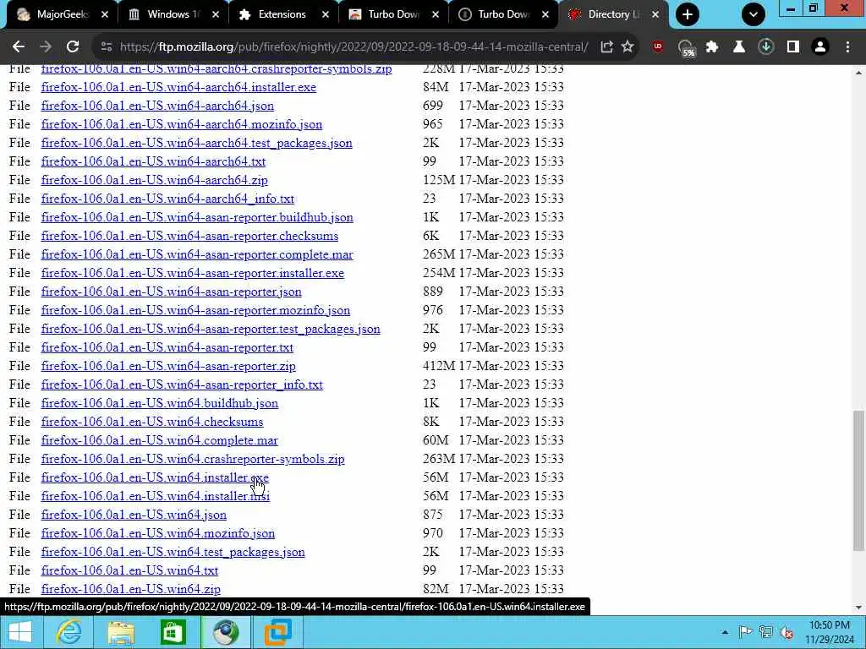
Task: Open the extension showing 5% badge
Action: pyautogui.click(x=686, y=48)
